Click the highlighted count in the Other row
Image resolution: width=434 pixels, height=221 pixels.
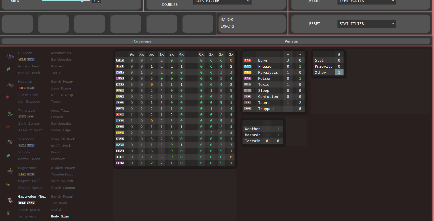339,72
